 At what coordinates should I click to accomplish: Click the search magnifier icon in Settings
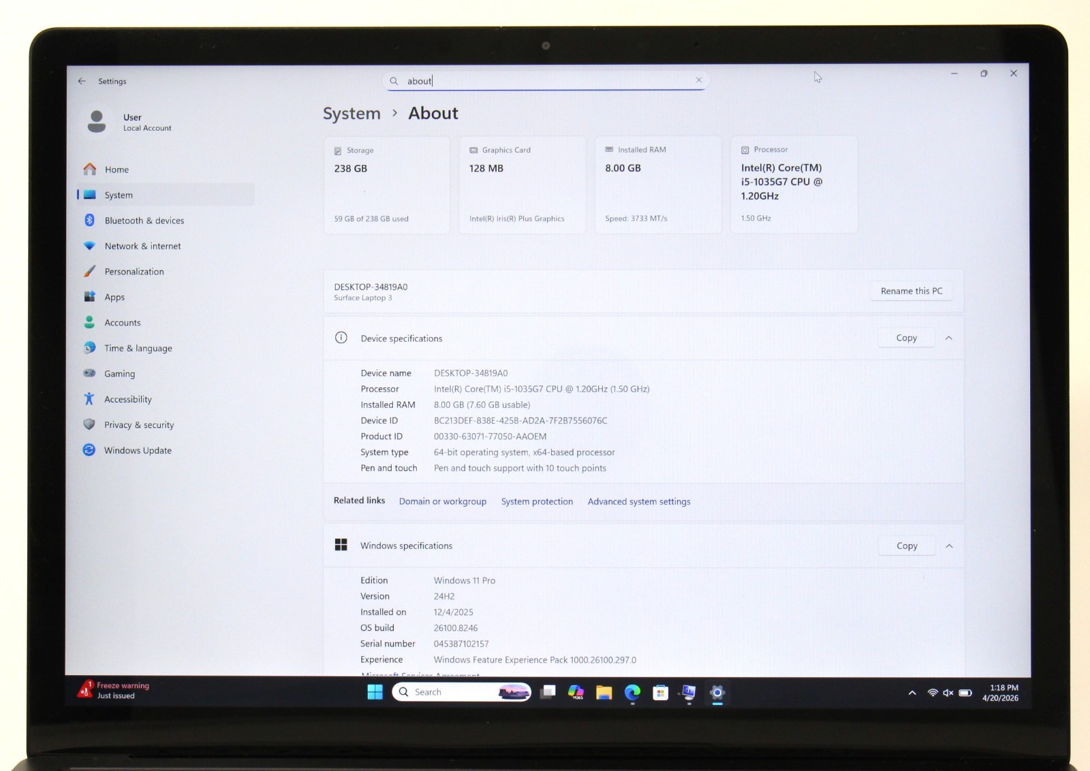(394, 81)
